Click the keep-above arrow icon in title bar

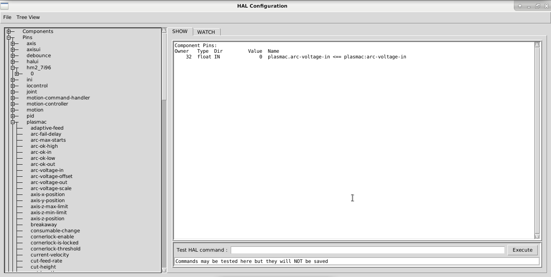coord(520,6)
